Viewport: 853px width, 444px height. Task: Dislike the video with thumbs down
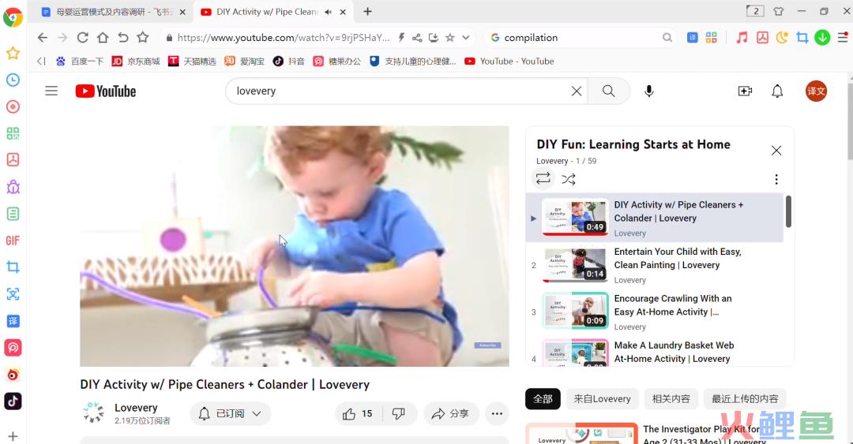(399, 414)
